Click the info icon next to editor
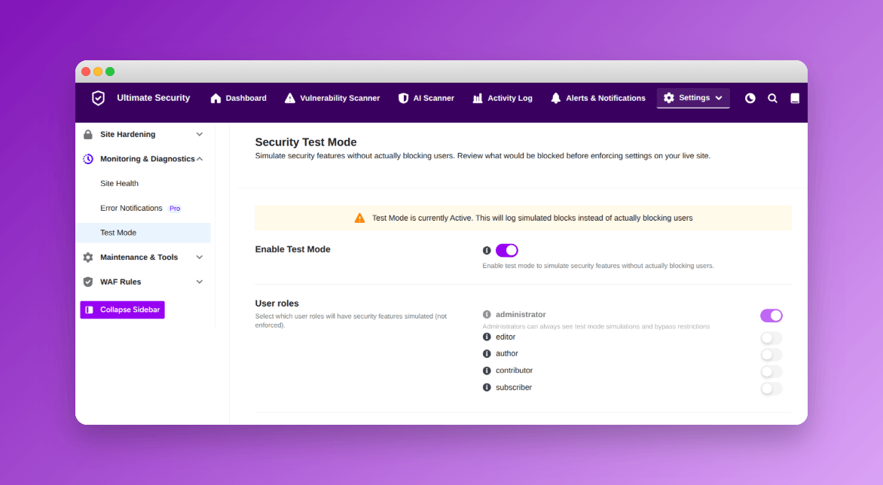 [487, 337]
